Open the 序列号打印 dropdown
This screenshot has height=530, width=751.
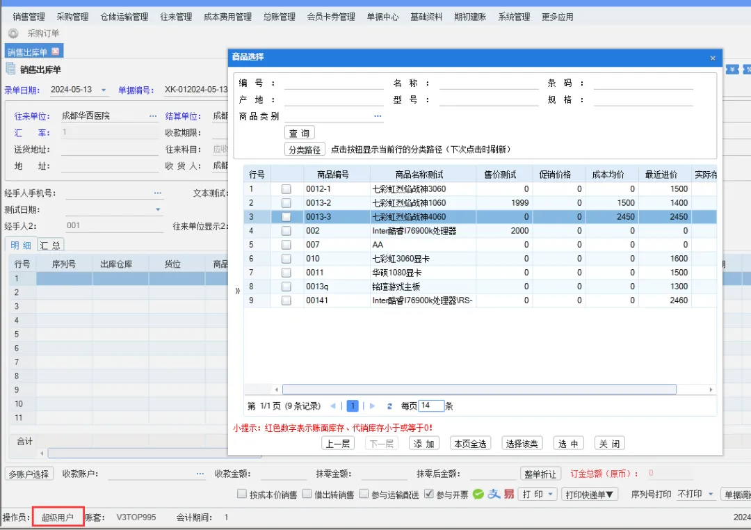tap(711, 495)
